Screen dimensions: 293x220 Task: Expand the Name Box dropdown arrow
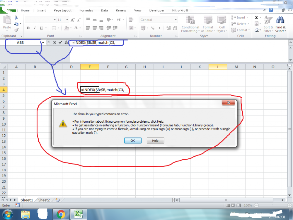click(x=43, y=43)
